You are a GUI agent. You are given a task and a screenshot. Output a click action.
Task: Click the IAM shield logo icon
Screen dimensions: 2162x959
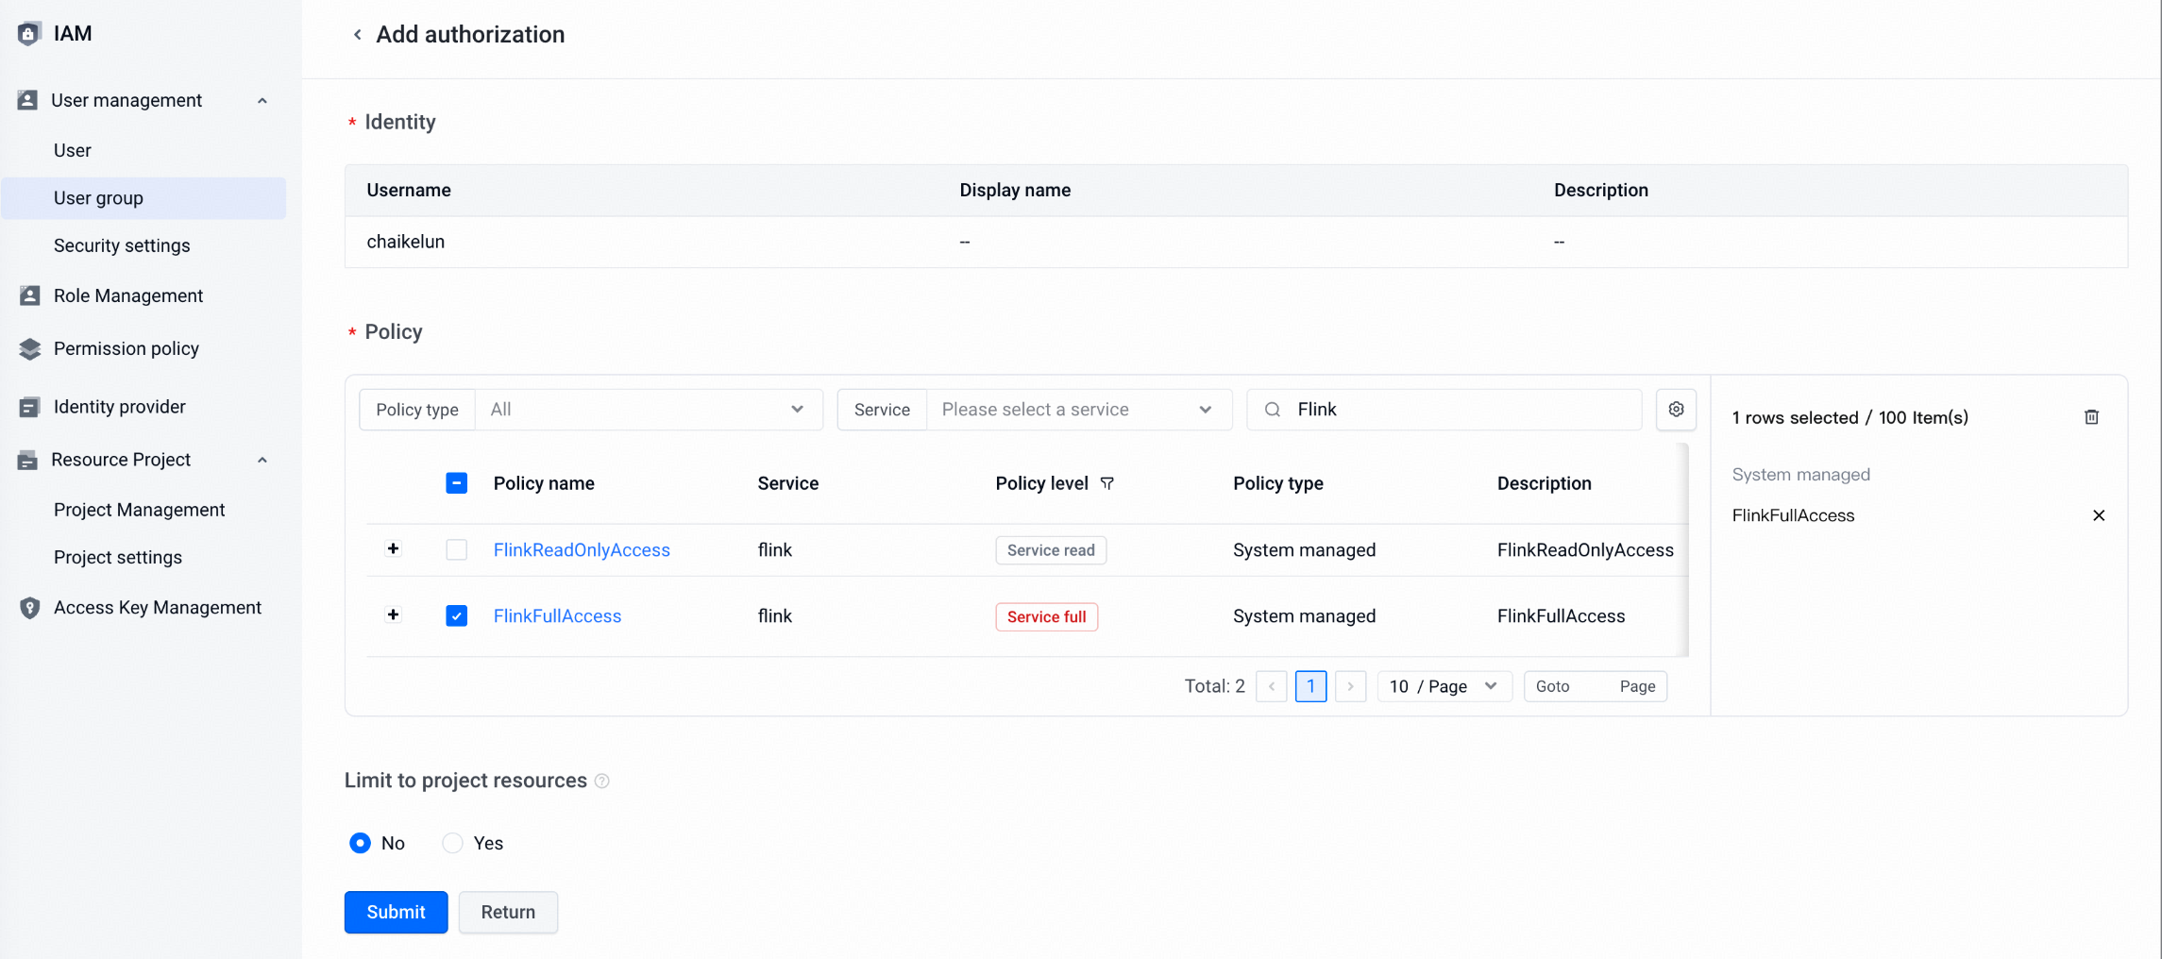(x=29, y=34)
